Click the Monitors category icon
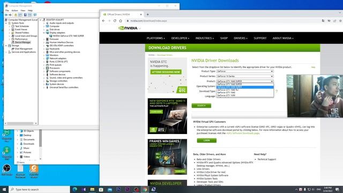The width and height of the screenshot is (343, 193). 47,55
